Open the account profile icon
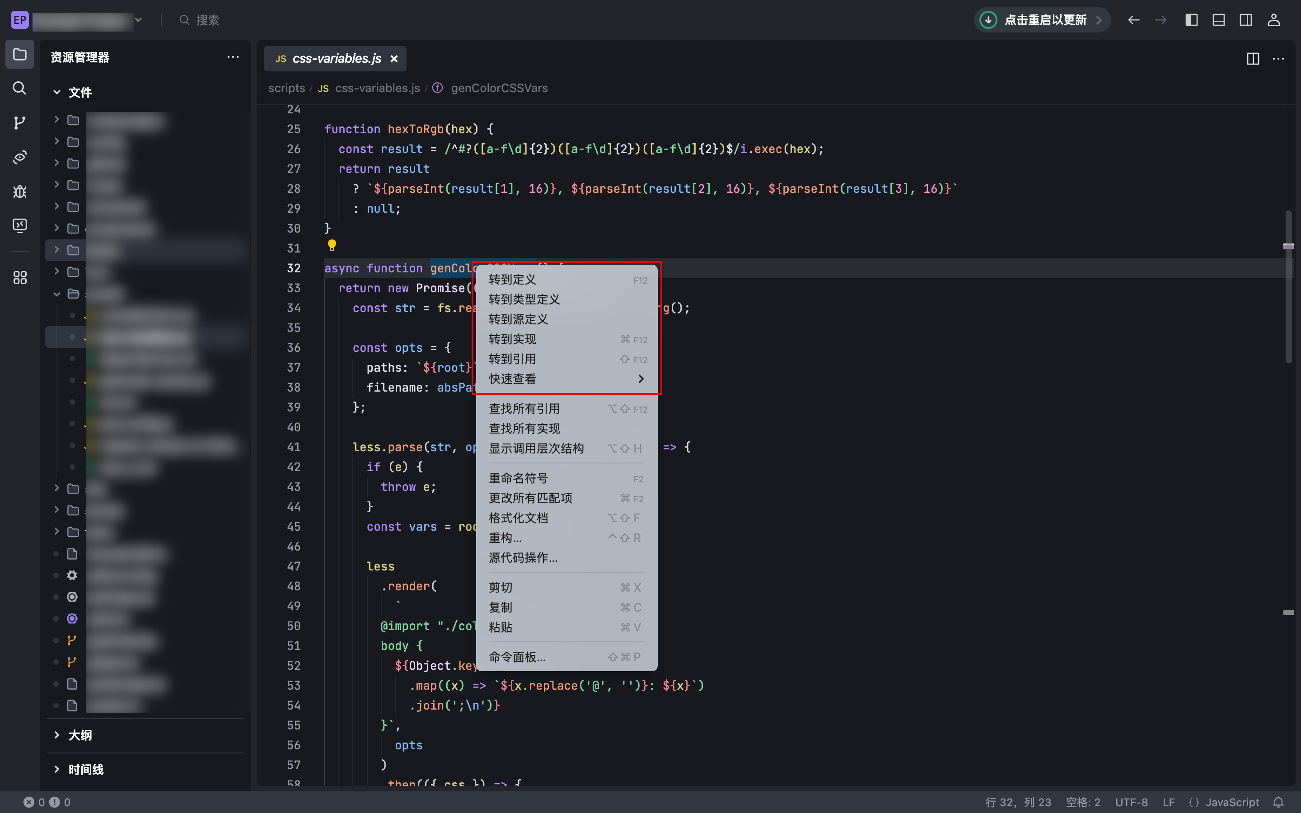The width and height of the screenshot is (1301, 813). (x=1273, y=20)
